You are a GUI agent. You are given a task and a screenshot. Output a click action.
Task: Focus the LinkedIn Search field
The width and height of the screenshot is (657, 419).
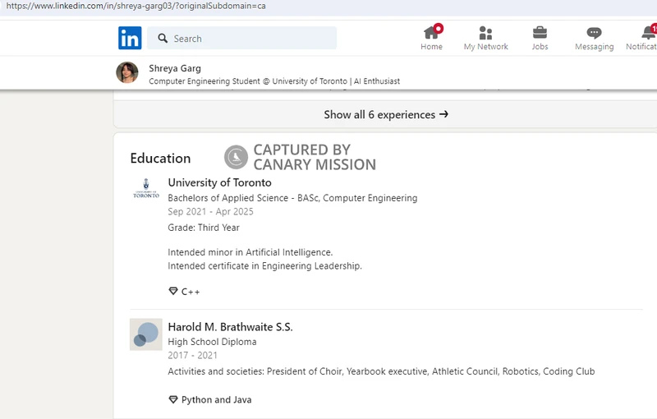241,38
